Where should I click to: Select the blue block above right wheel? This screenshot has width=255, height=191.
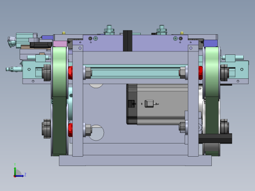pyautogui.click(x=210, y=43)
